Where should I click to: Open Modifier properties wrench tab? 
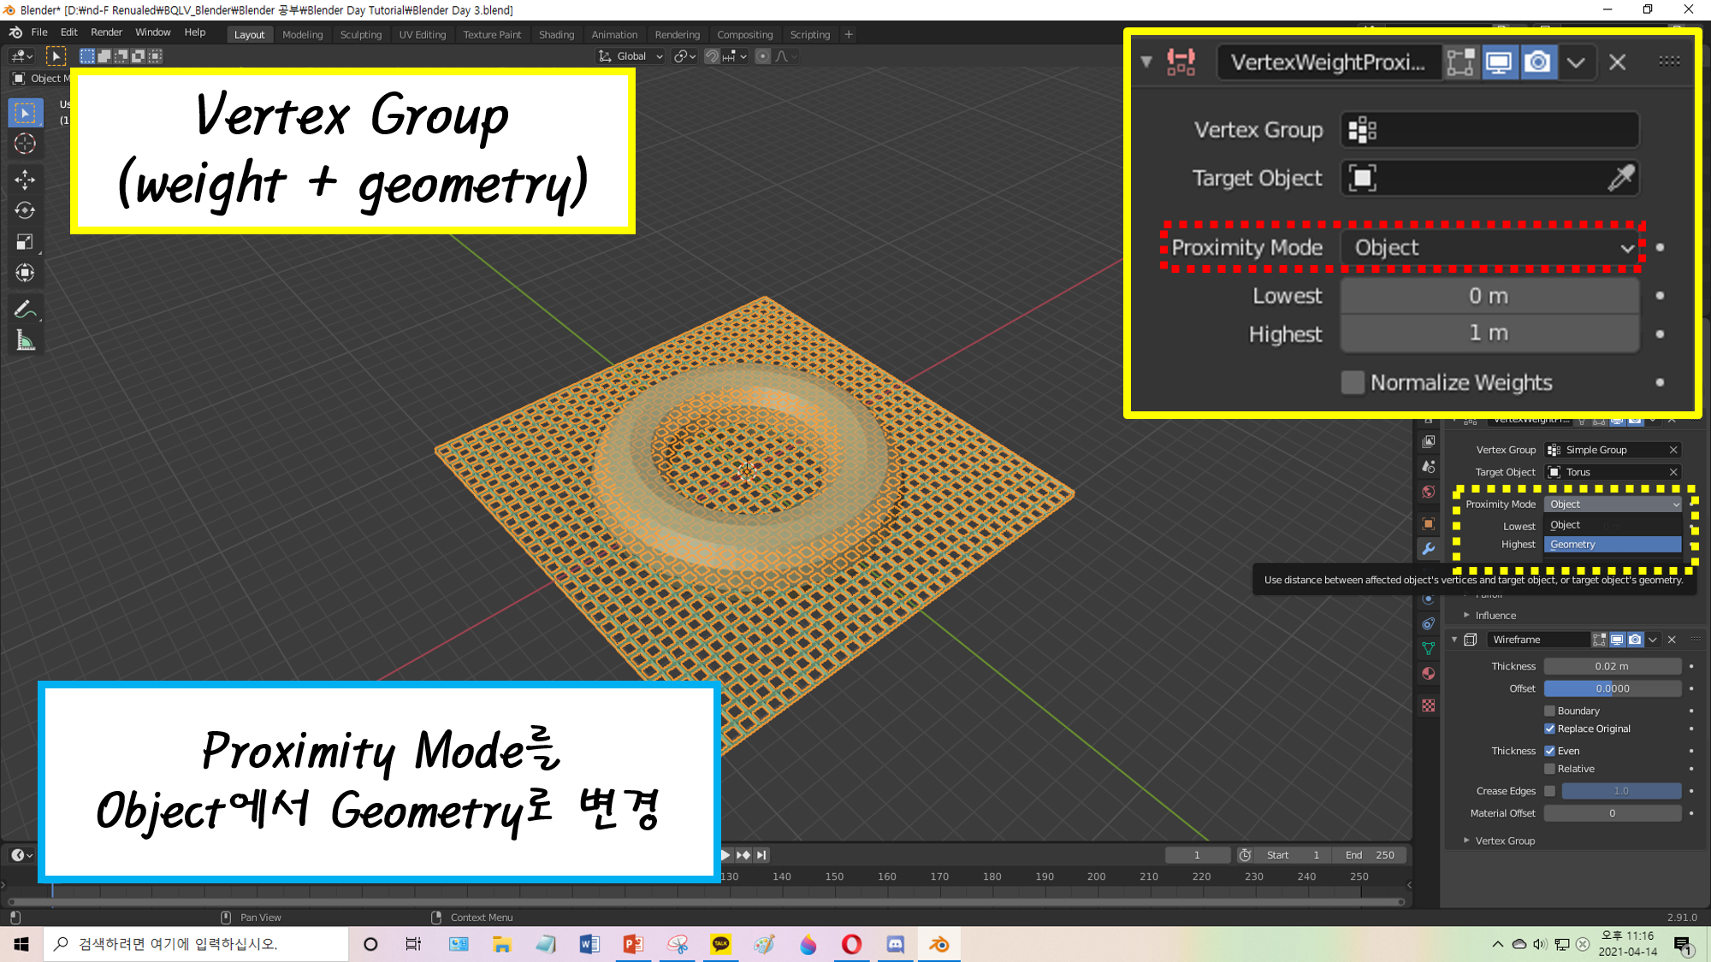tap(1428, 549)
